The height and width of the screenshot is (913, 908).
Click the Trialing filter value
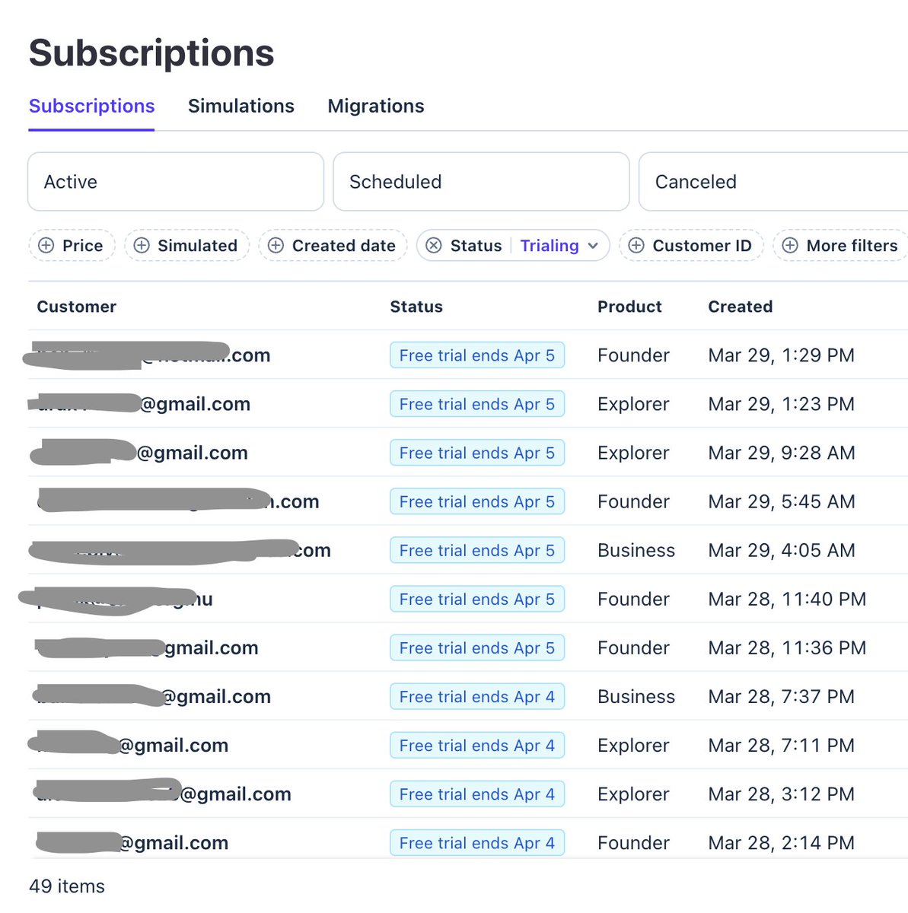click(550, 245)
